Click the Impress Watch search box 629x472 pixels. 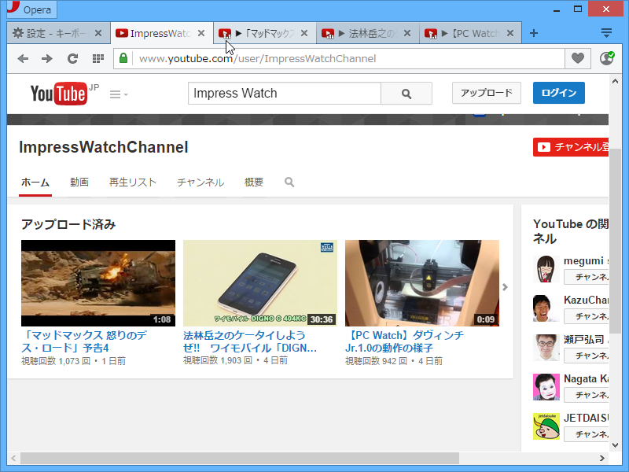[285, 94]
